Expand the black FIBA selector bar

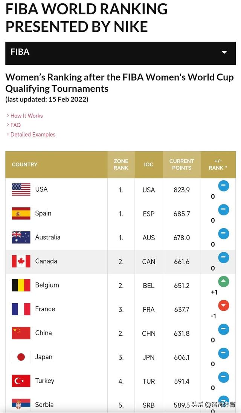pos(113,53)
